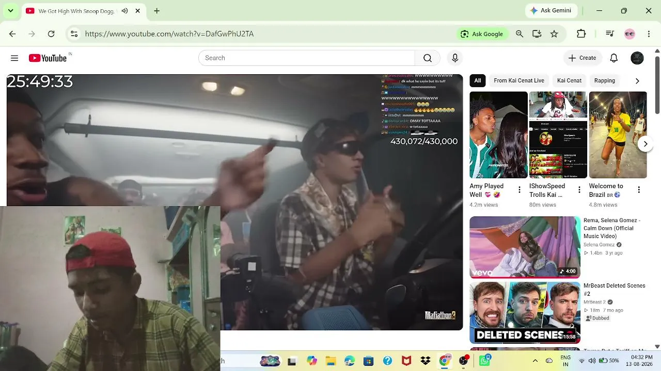Show more Shorts with the next arrow

click(x=646, y=144)
